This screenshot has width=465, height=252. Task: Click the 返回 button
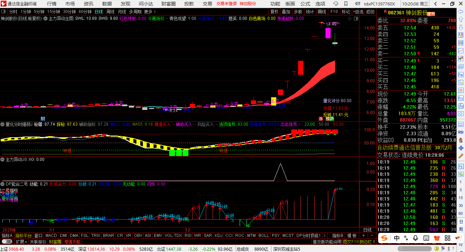370,12
